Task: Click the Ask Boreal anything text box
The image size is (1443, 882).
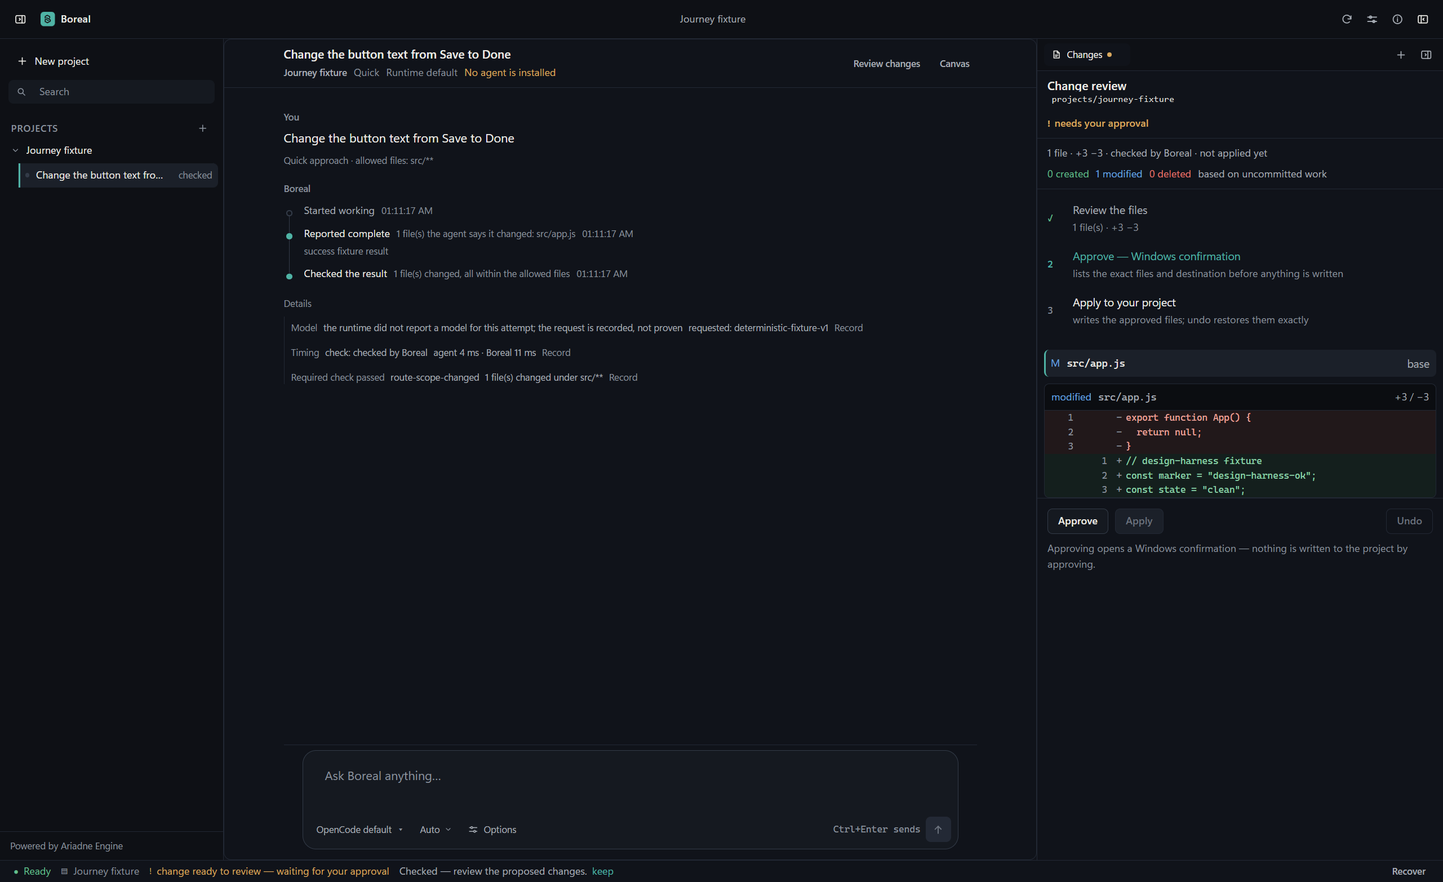Action: (629, 777)
